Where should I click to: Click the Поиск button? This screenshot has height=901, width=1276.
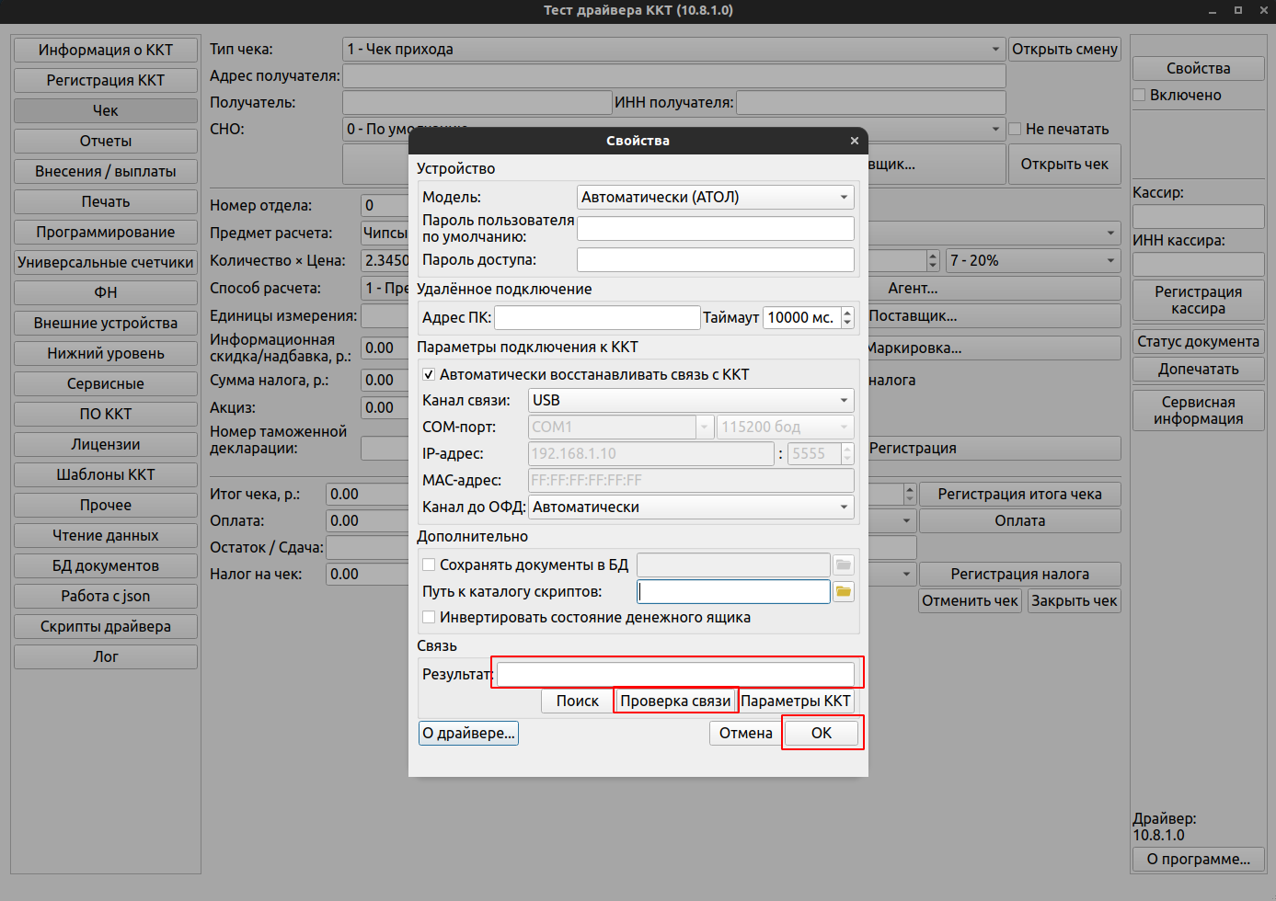click(x=577, y=701)
